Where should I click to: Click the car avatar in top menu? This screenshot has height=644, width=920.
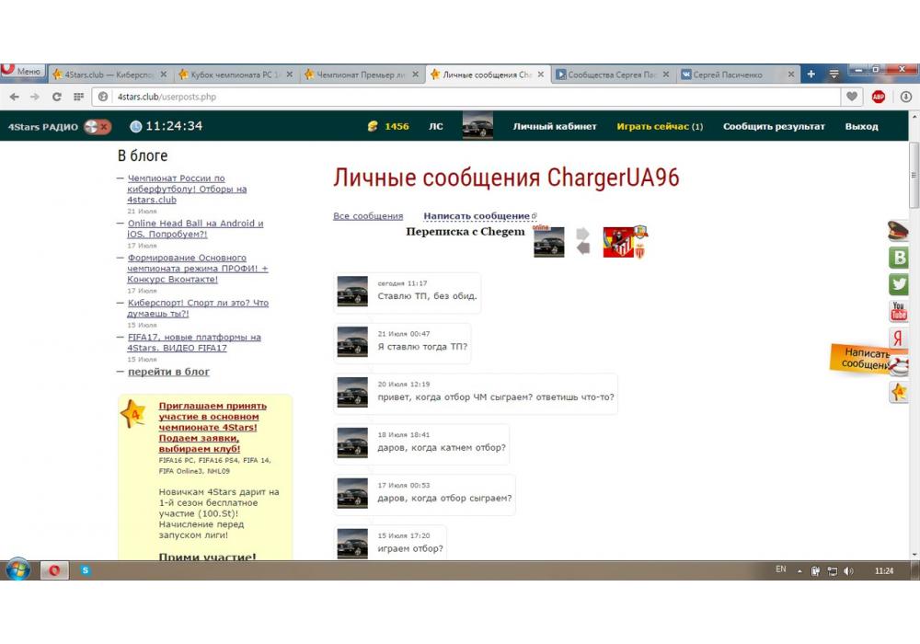tap(477, 125)
